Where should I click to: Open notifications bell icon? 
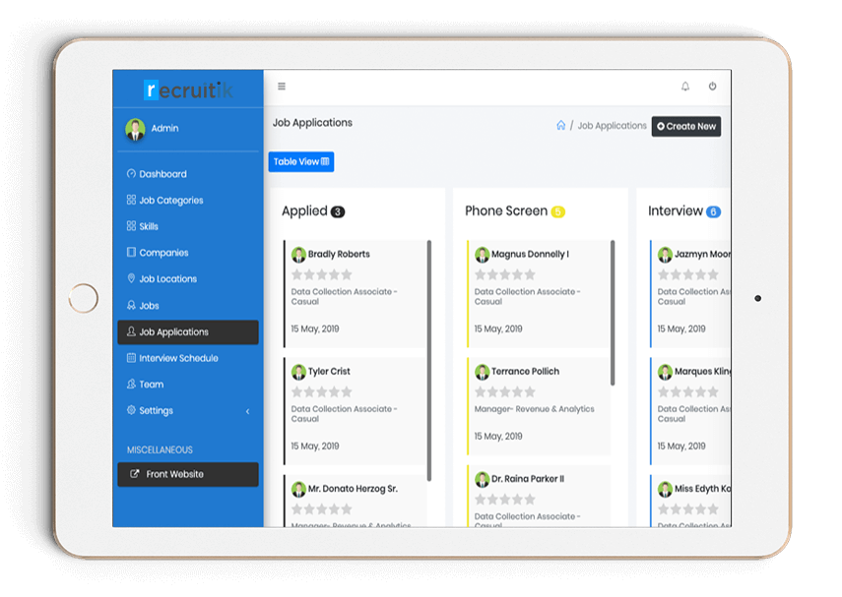[685, 87]
